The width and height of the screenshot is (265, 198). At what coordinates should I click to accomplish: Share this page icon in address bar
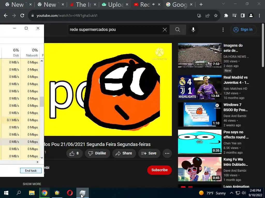click(208, 16)
